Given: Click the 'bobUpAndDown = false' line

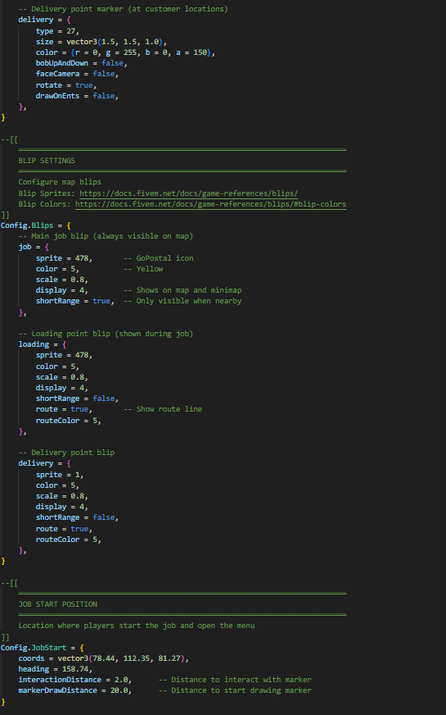Looking at the screenshot, I should click(x=82, y=63).
